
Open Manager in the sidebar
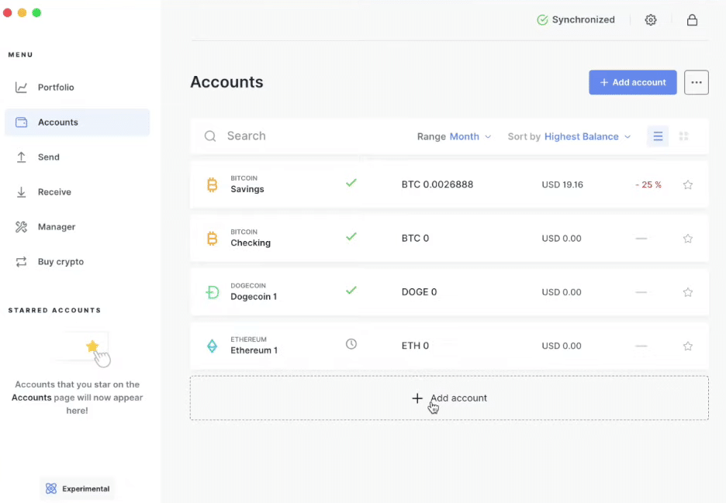point(57,227)
